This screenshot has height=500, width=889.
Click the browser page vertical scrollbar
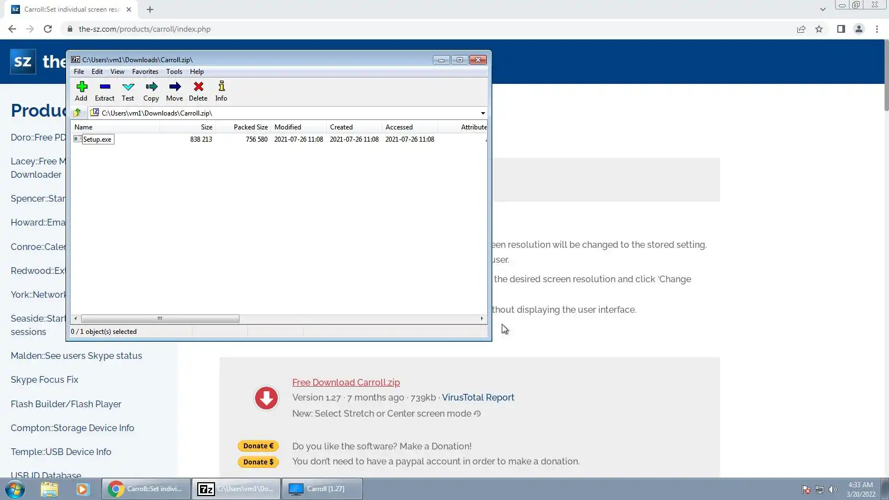(886, 76)
